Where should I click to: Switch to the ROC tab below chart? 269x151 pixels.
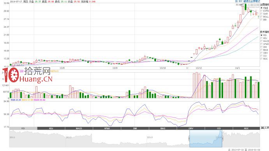point(246,128)
